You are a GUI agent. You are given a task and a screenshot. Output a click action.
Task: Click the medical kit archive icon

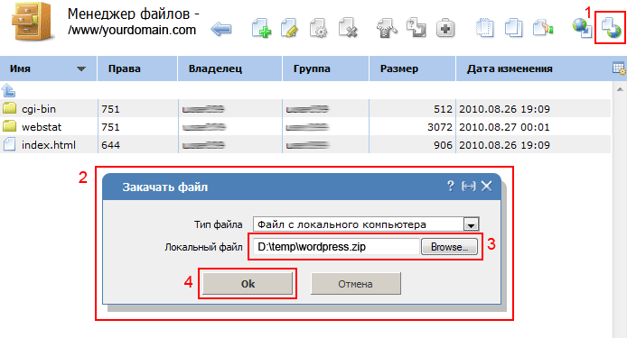[445, 28]
